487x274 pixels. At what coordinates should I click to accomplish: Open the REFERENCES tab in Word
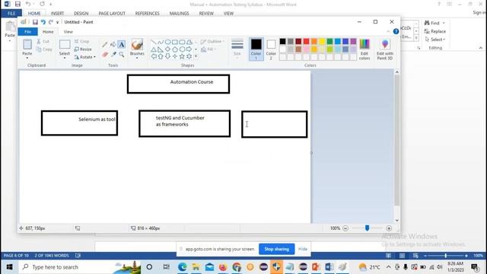tap(147, 14)
